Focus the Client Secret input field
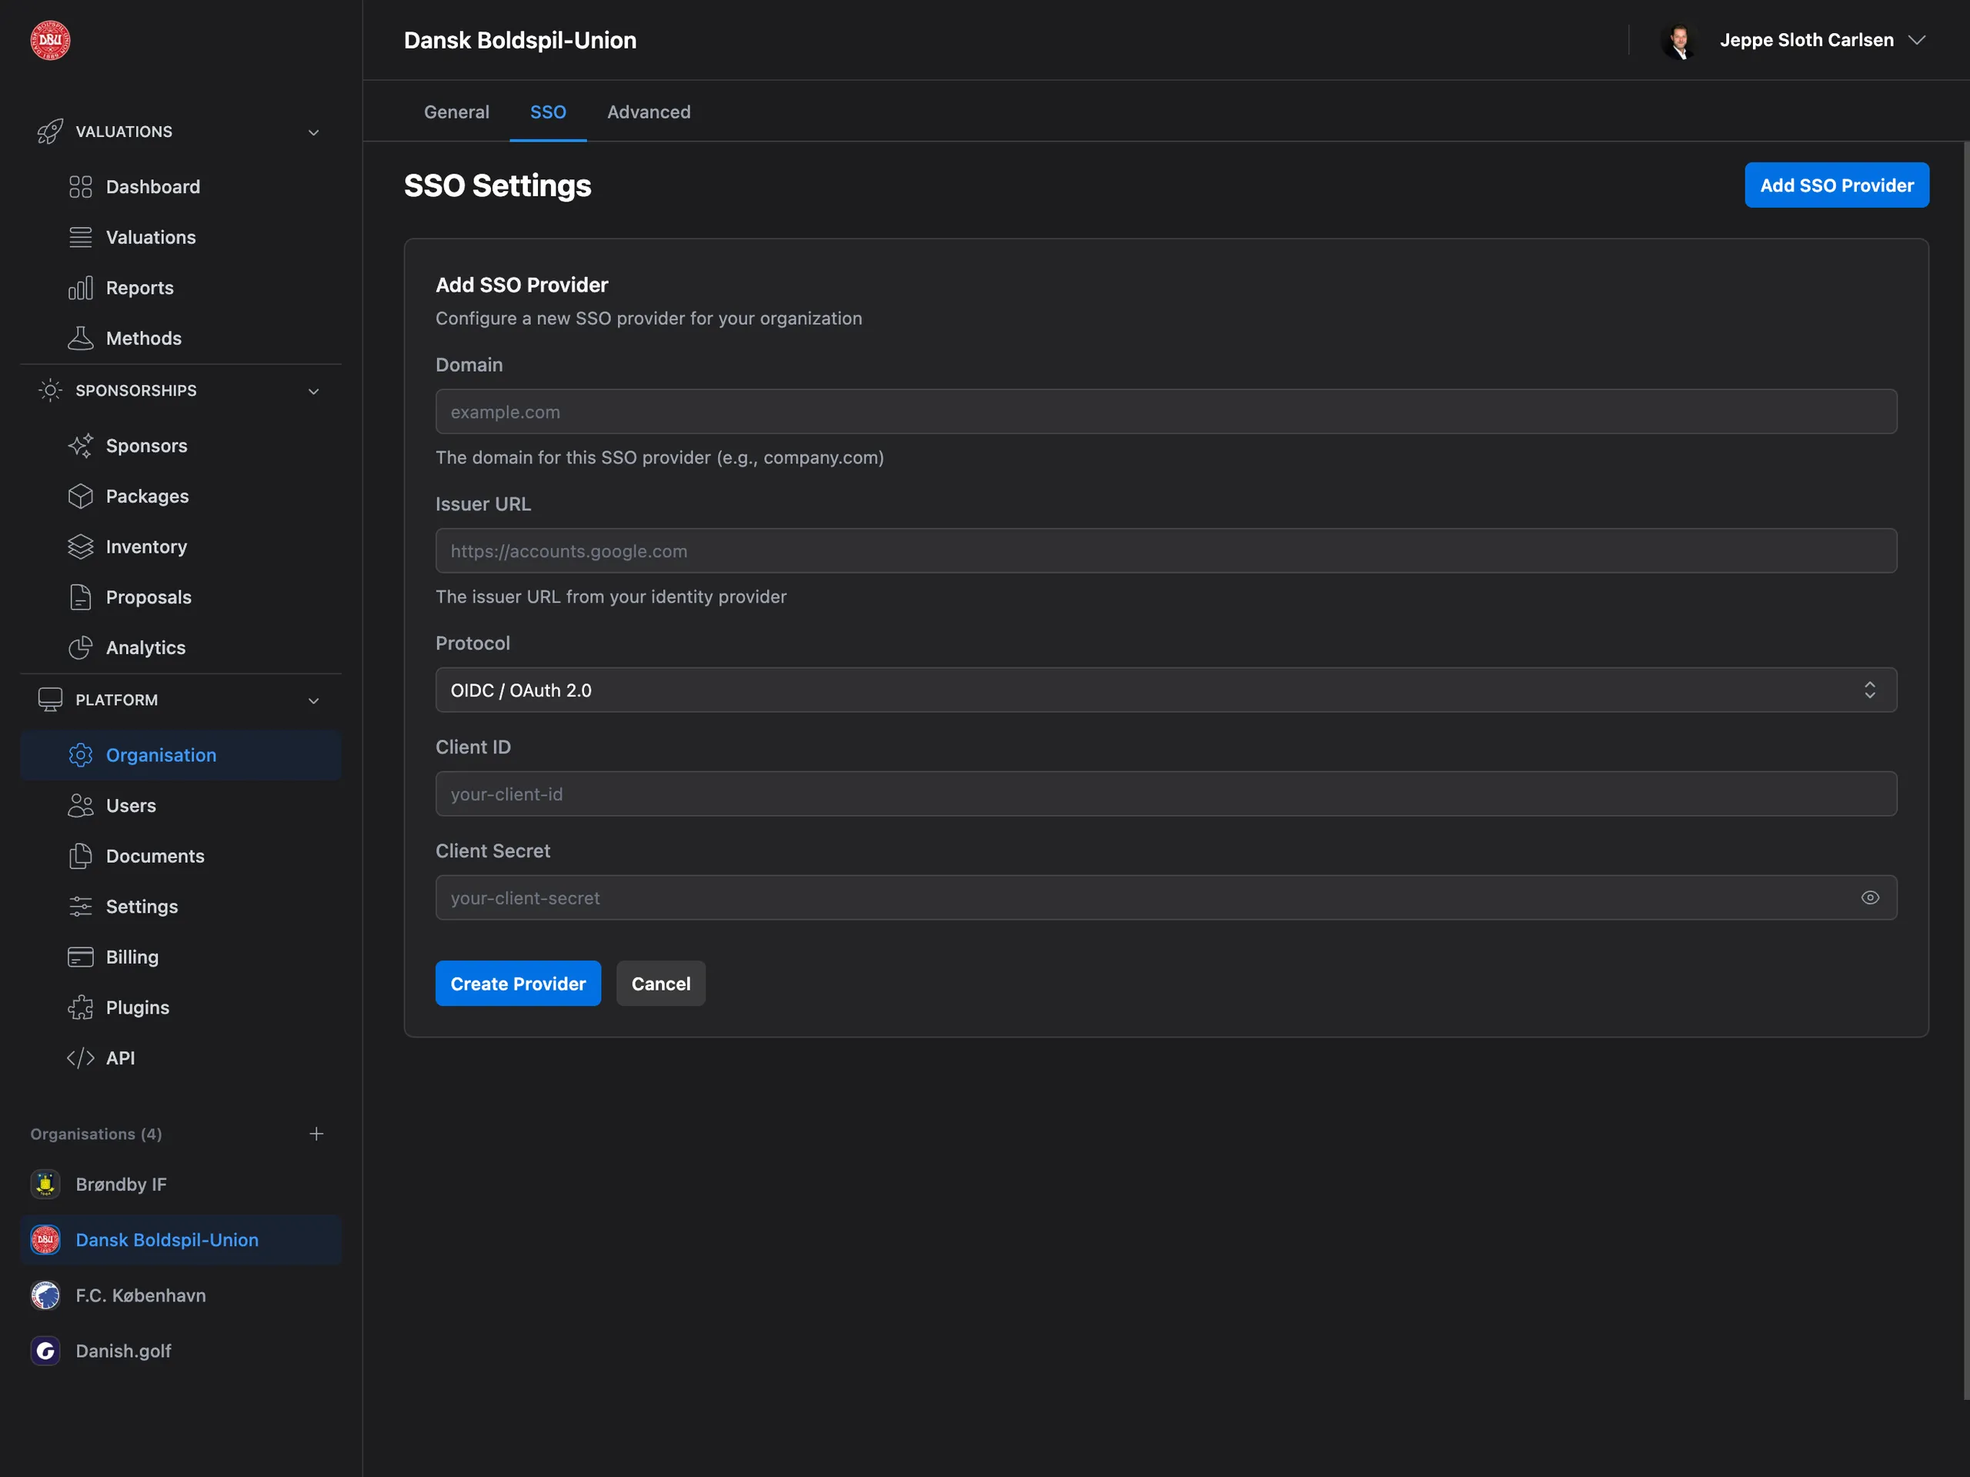Screen dimensions: 1970x1477 (x=1166, y=898)
